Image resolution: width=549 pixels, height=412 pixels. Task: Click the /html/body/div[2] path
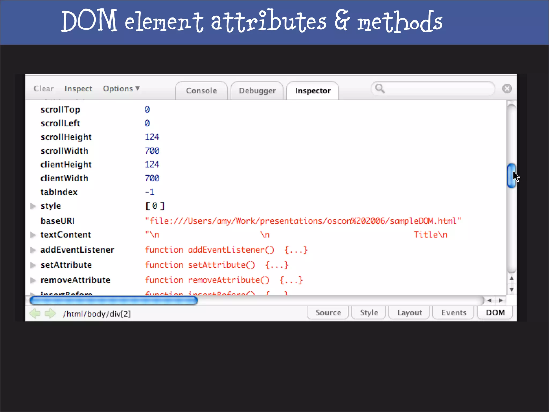pyautogui.click(x=97, y=314)
